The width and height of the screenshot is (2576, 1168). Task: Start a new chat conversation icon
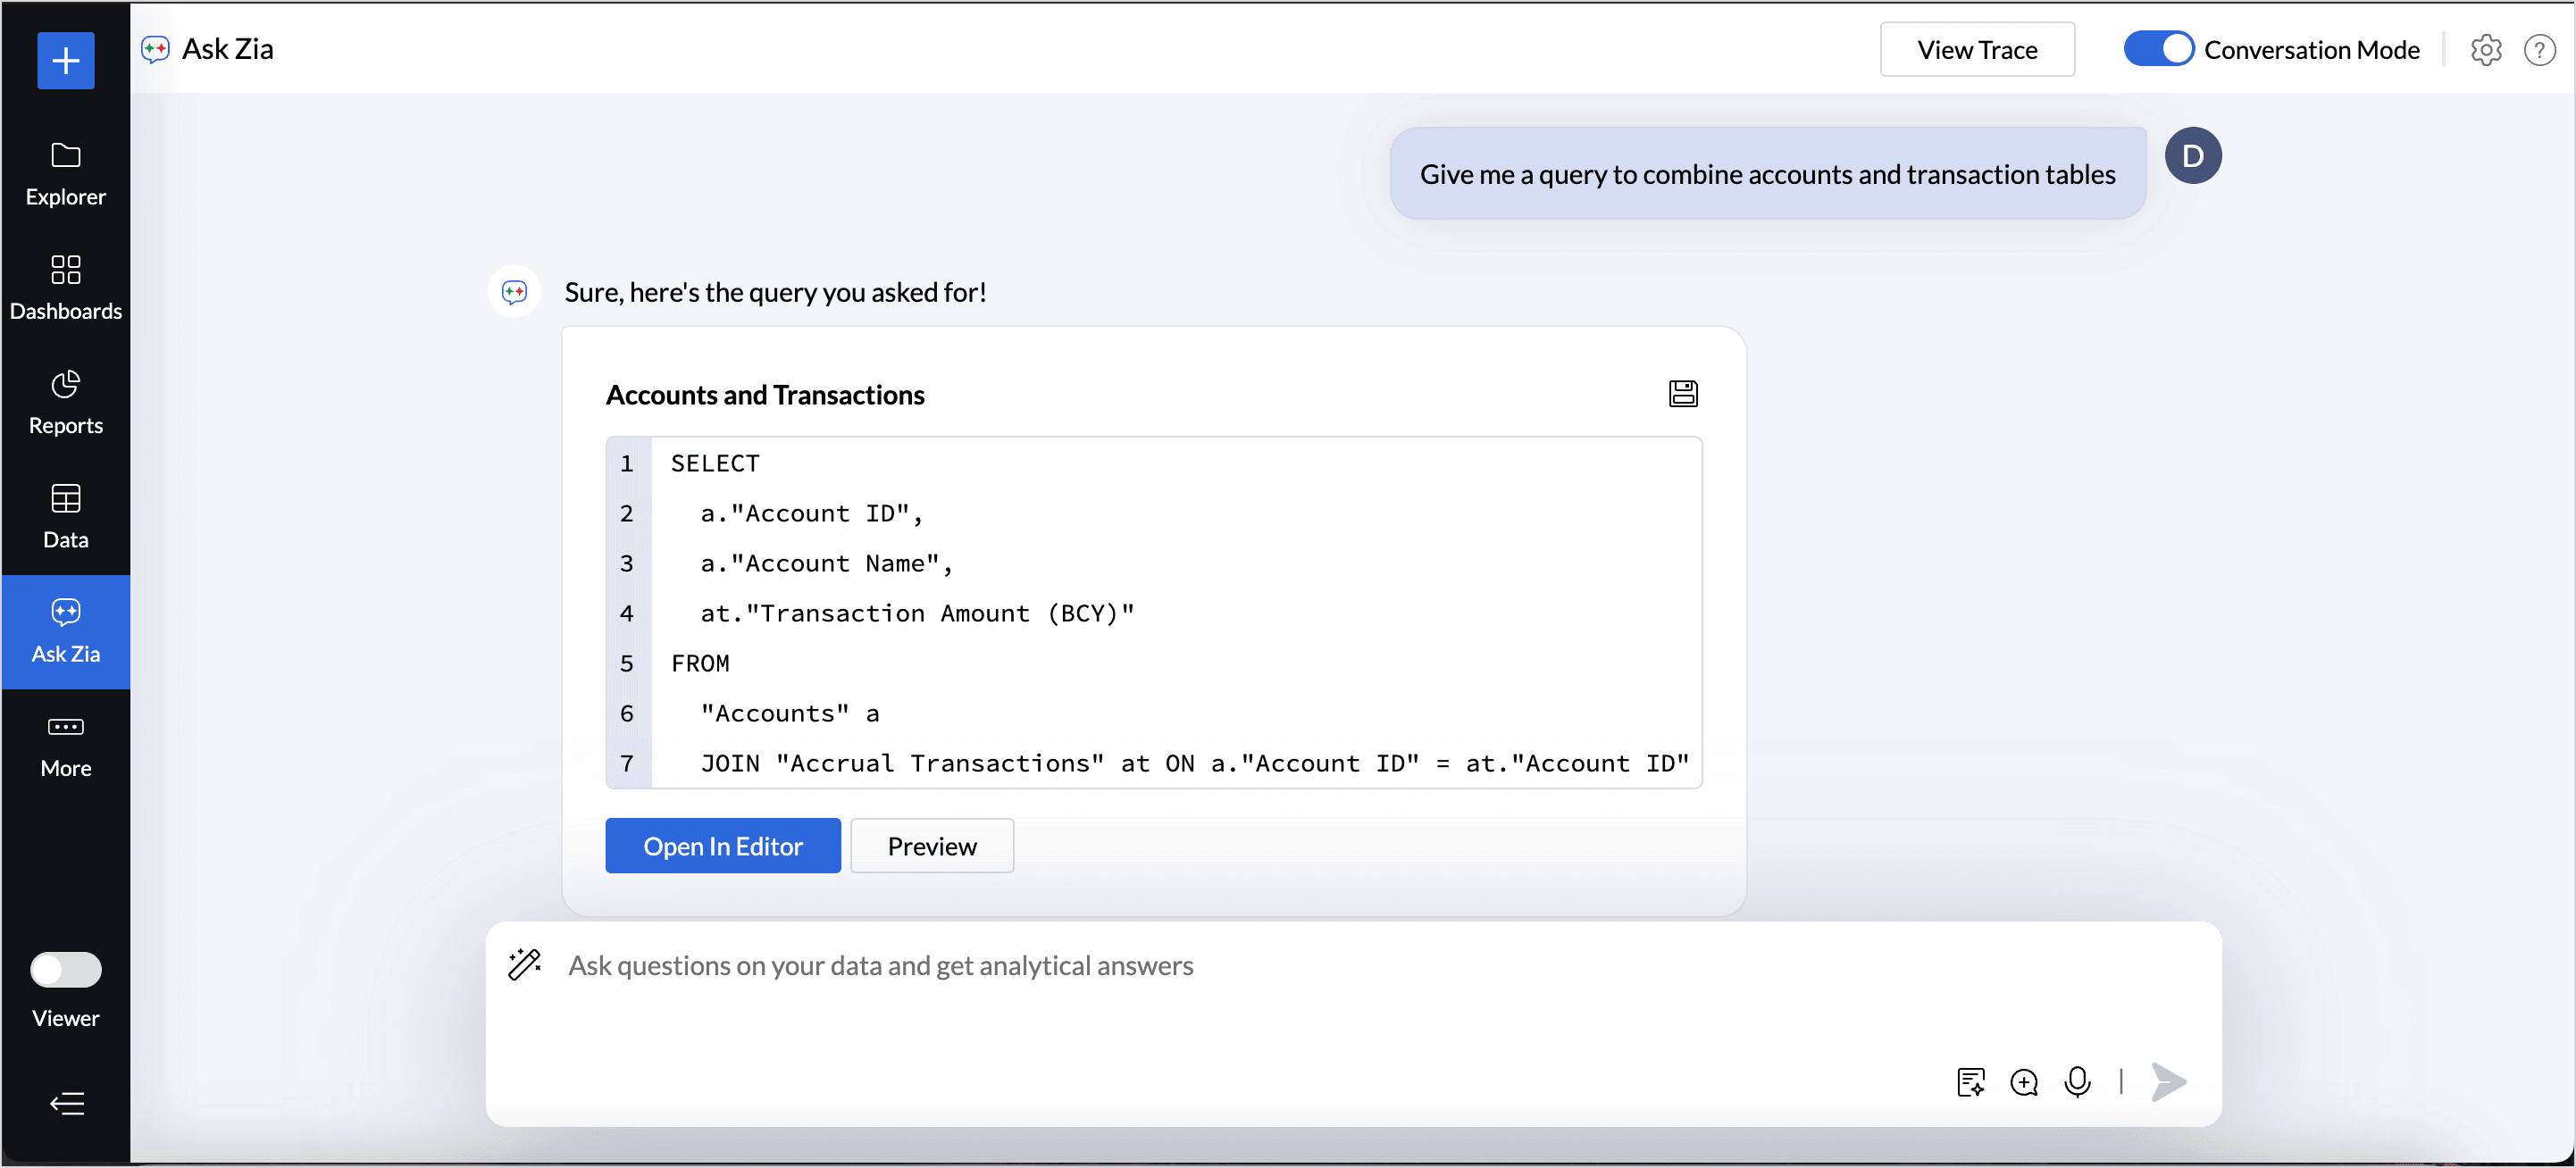[x=2024, y=1082]
